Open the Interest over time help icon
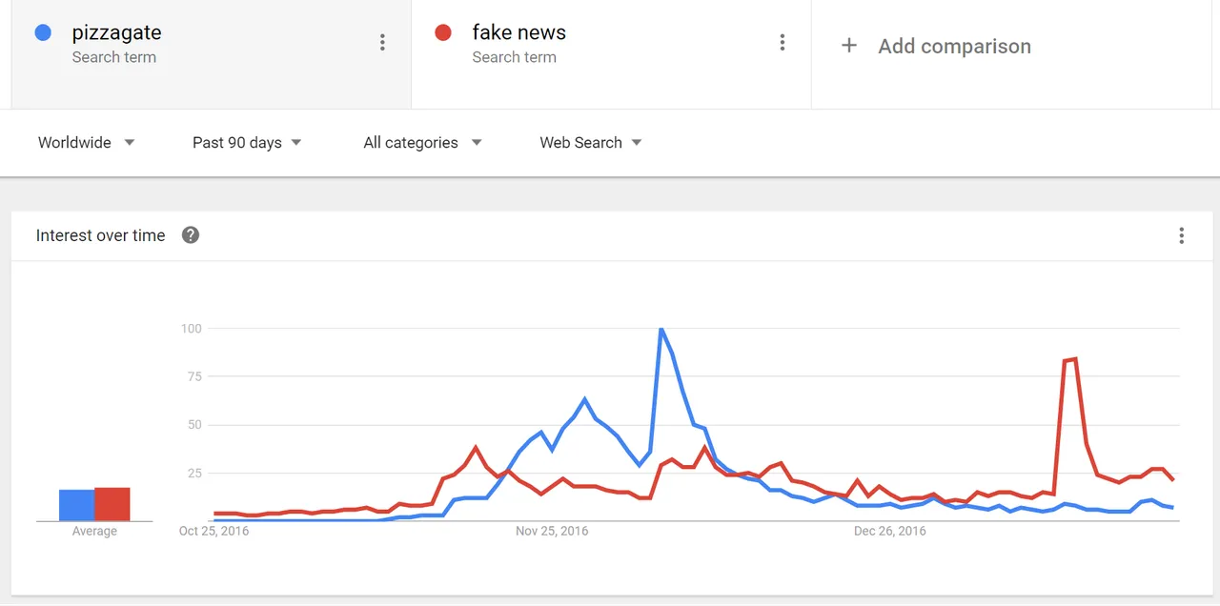1220x606 pixels. [191, 235]
